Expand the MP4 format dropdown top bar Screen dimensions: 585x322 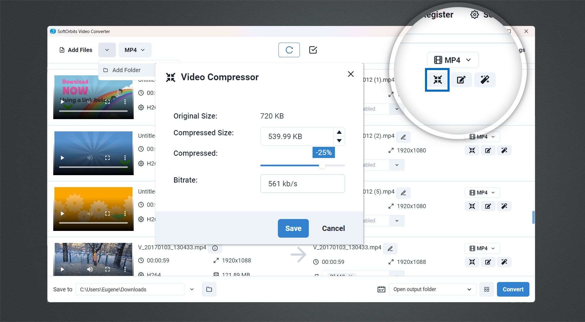135,50
